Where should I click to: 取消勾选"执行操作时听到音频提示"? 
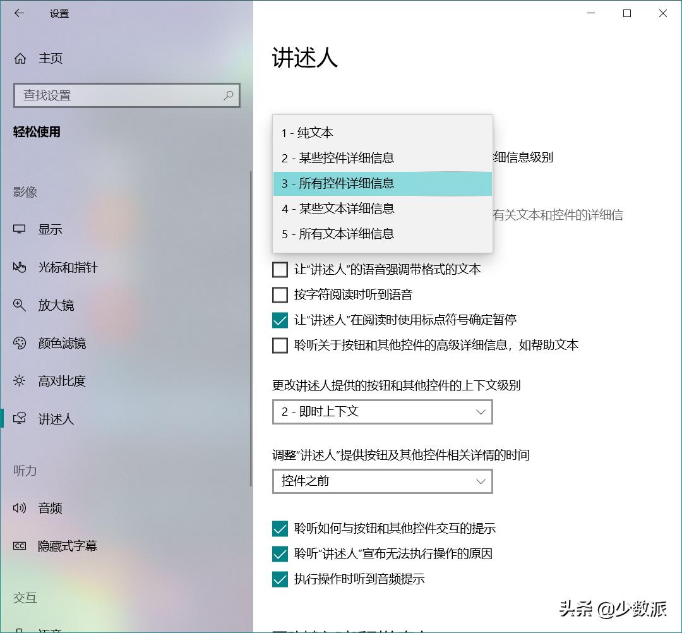click(x=280, y=579)
